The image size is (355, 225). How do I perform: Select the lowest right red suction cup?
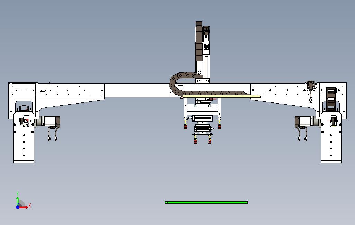pos(210,141)
